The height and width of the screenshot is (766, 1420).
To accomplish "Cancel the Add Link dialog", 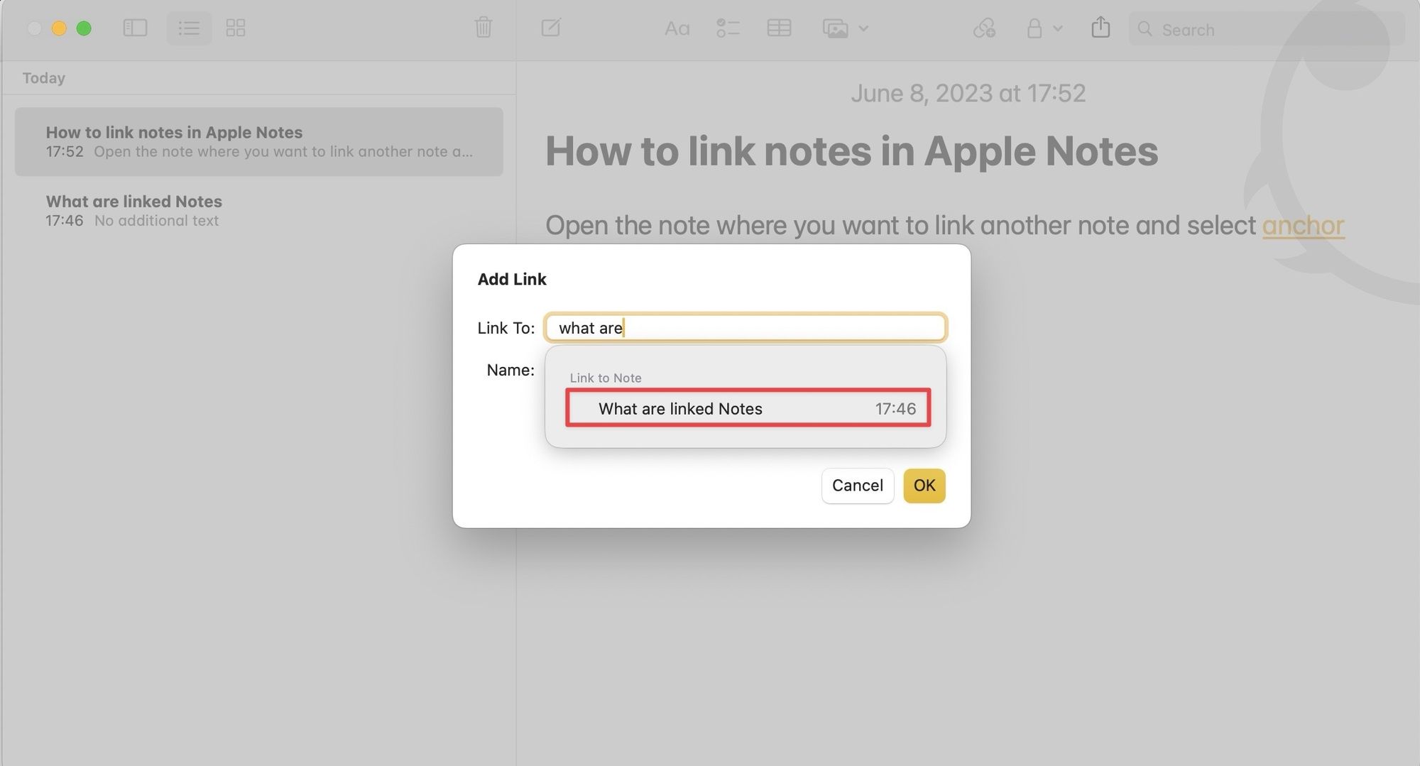I will pyautogui.click(x=857, y=486).
